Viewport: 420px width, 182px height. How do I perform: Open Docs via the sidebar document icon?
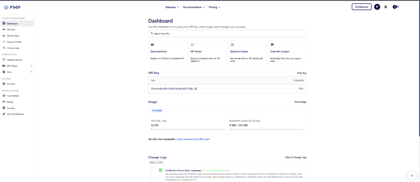(x=4, y=72)
